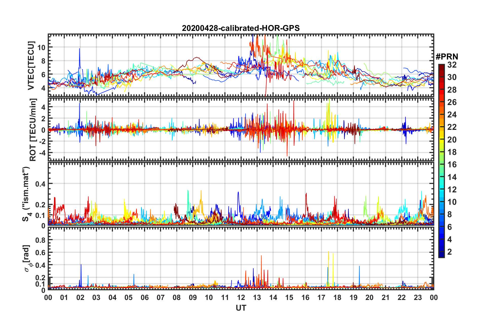
Task: Click x-axis hour tick "05"
Action: (x=128, y=297)
